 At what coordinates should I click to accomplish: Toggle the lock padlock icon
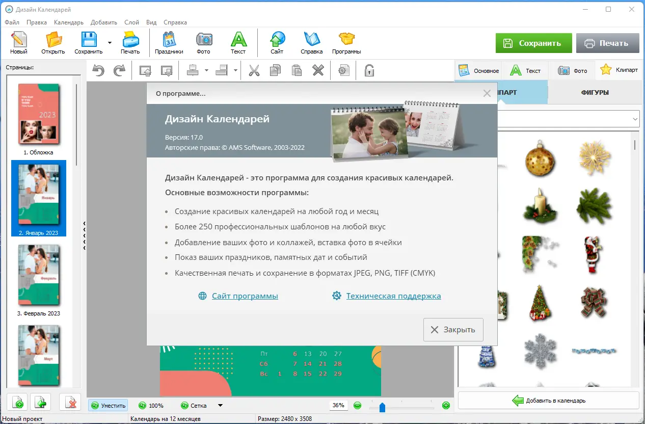point(369,70)
